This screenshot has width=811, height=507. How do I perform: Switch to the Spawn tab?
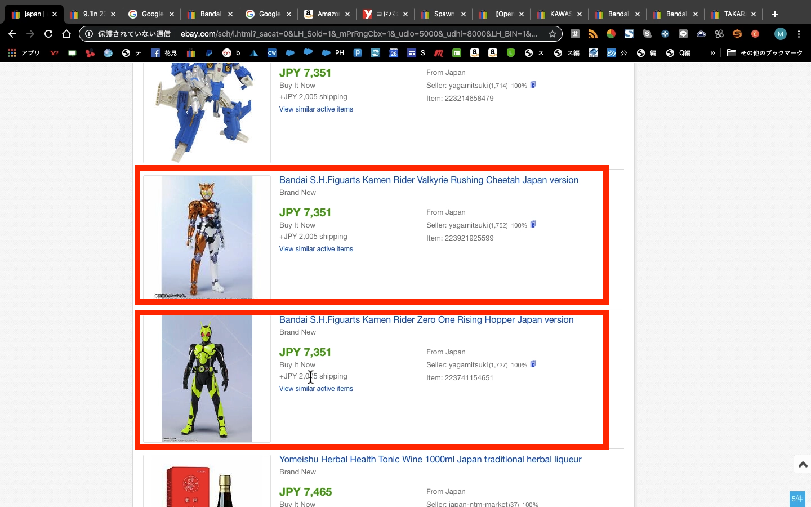[443, 14]
